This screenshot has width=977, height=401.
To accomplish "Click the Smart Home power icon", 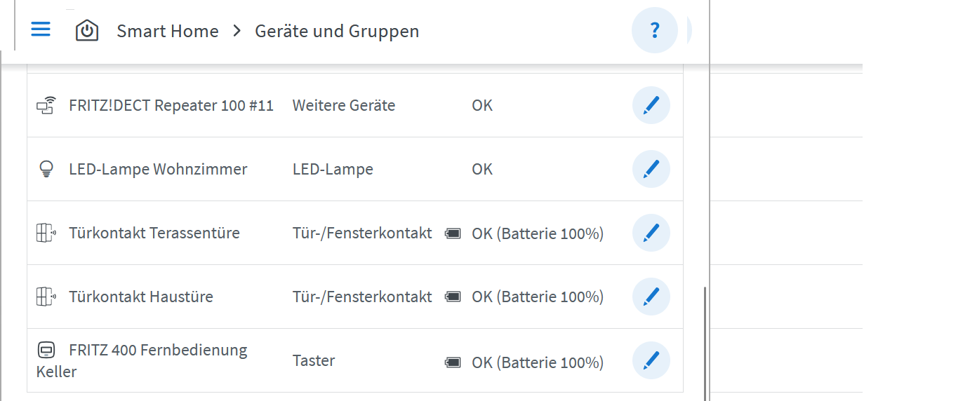I will (x=87, y=31).
